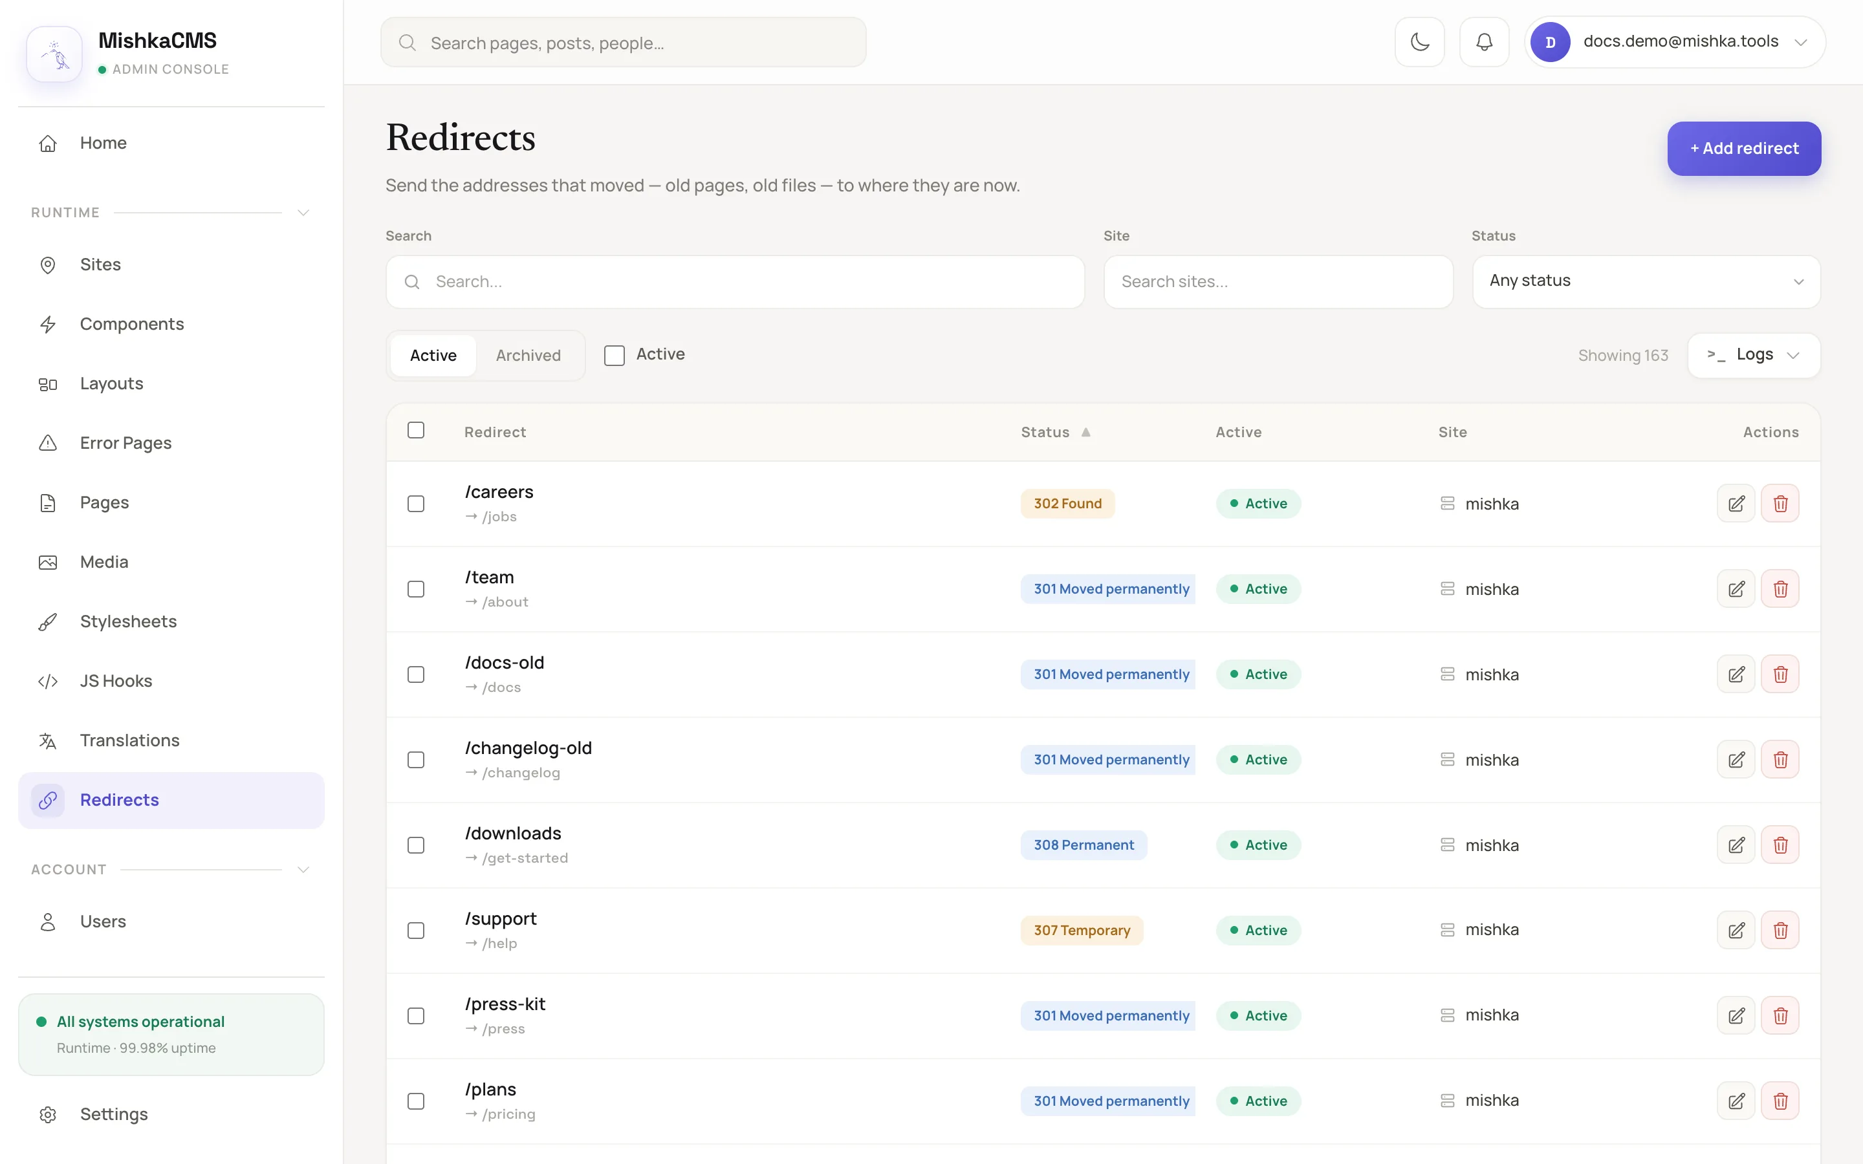Select the Active tab
Screen dimensions: 1863x1164
(433, 356)
